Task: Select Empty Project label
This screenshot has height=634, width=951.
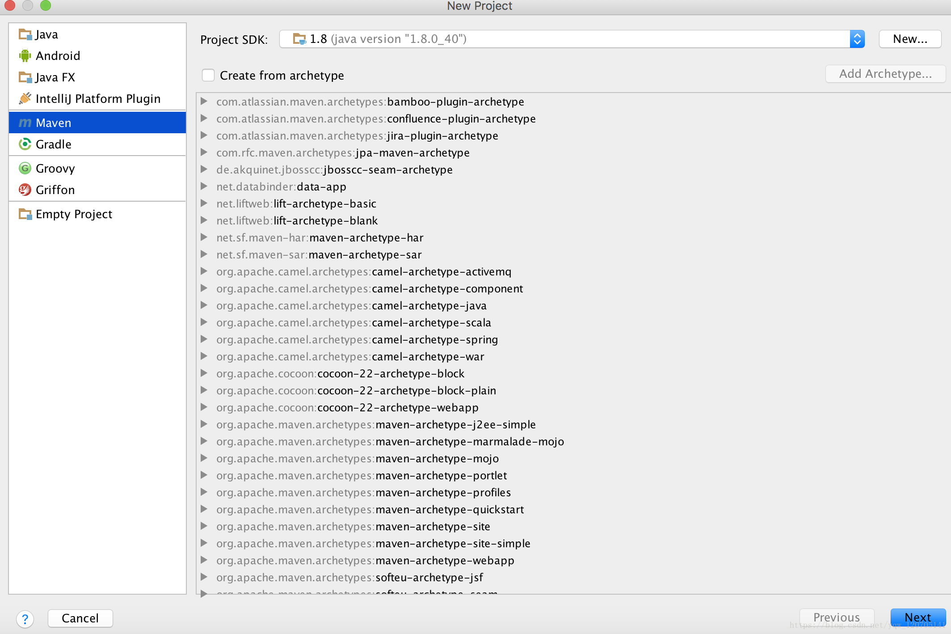Action: click(x=74, y=214)
